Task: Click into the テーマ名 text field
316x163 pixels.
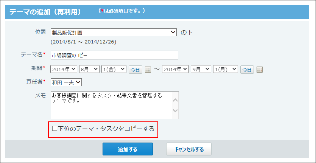Action: pos(114,55)
